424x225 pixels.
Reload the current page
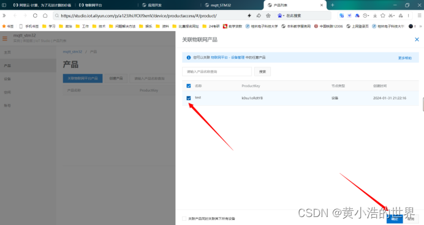pos(35,16)
